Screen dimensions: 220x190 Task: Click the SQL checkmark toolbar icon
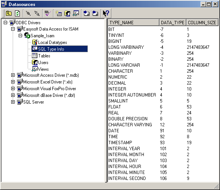(x=47, y=13)
